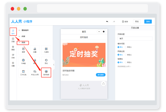
Task: Edit the 页面标题 field containing 首页
Action: (135, 38)
